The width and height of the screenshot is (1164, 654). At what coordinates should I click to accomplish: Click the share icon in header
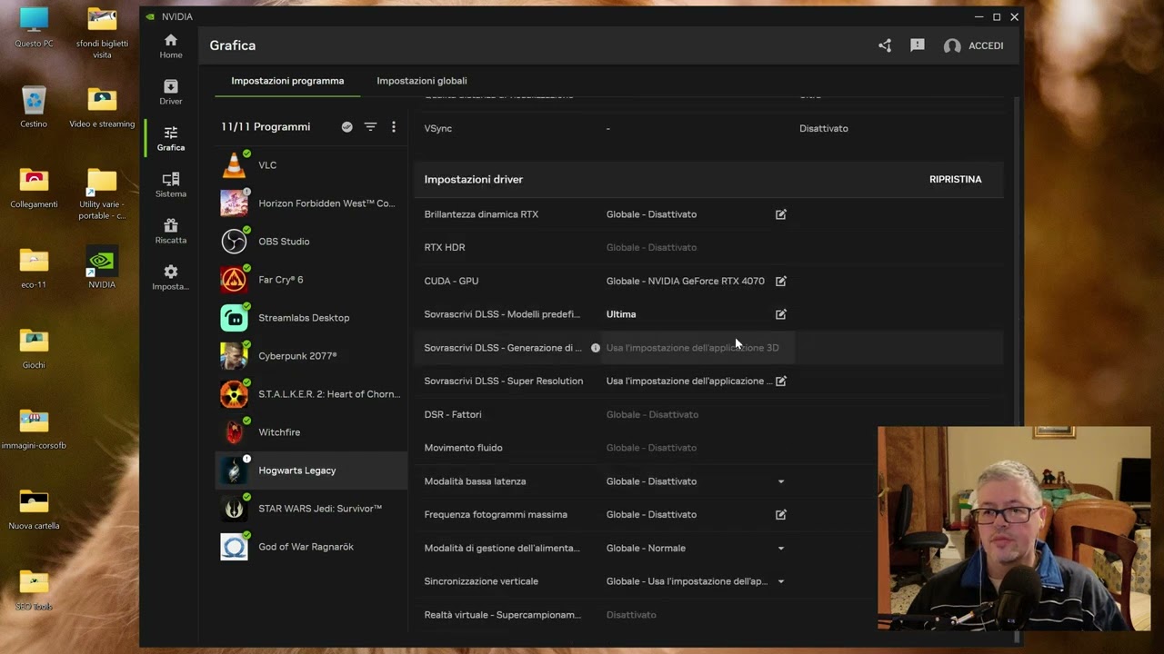885,45
